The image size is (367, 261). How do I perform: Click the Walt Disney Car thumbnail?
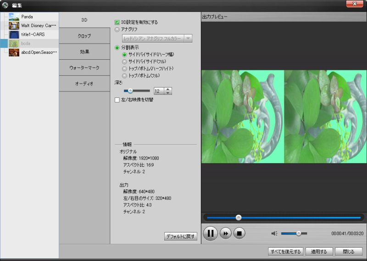click(x=14, y=26)
